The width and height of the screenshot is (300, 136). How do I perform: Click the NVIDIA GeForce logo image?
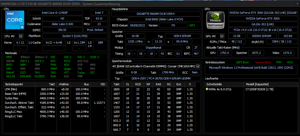216,20
